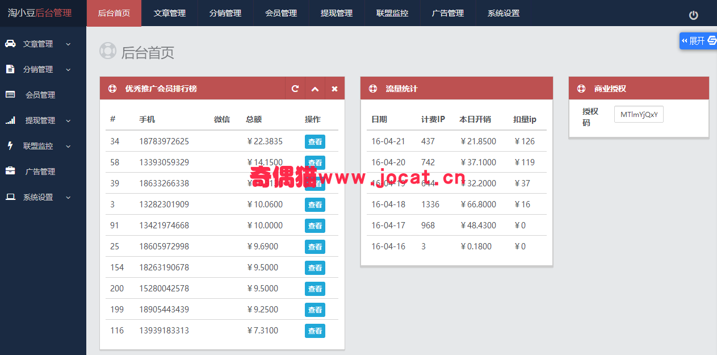Click the signal bars icon beside 提现管理
The image size is (717, 355).
click(x=10, y=120)
